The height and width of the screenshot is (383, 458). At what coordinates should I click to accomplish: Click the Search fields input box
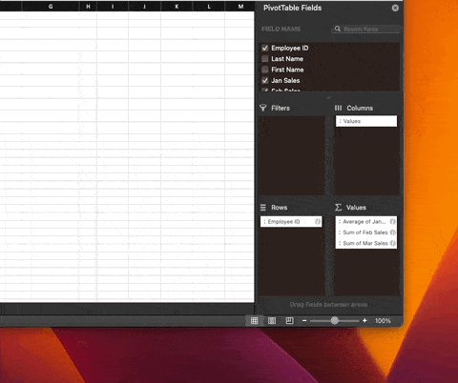[365, 29]
